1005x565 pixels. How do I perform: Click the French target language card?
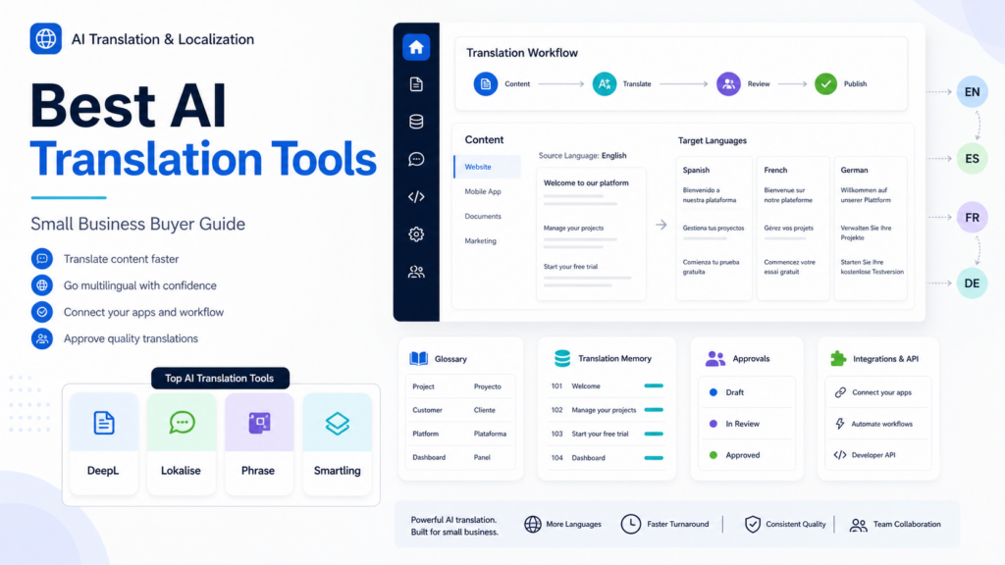point(793,229)
